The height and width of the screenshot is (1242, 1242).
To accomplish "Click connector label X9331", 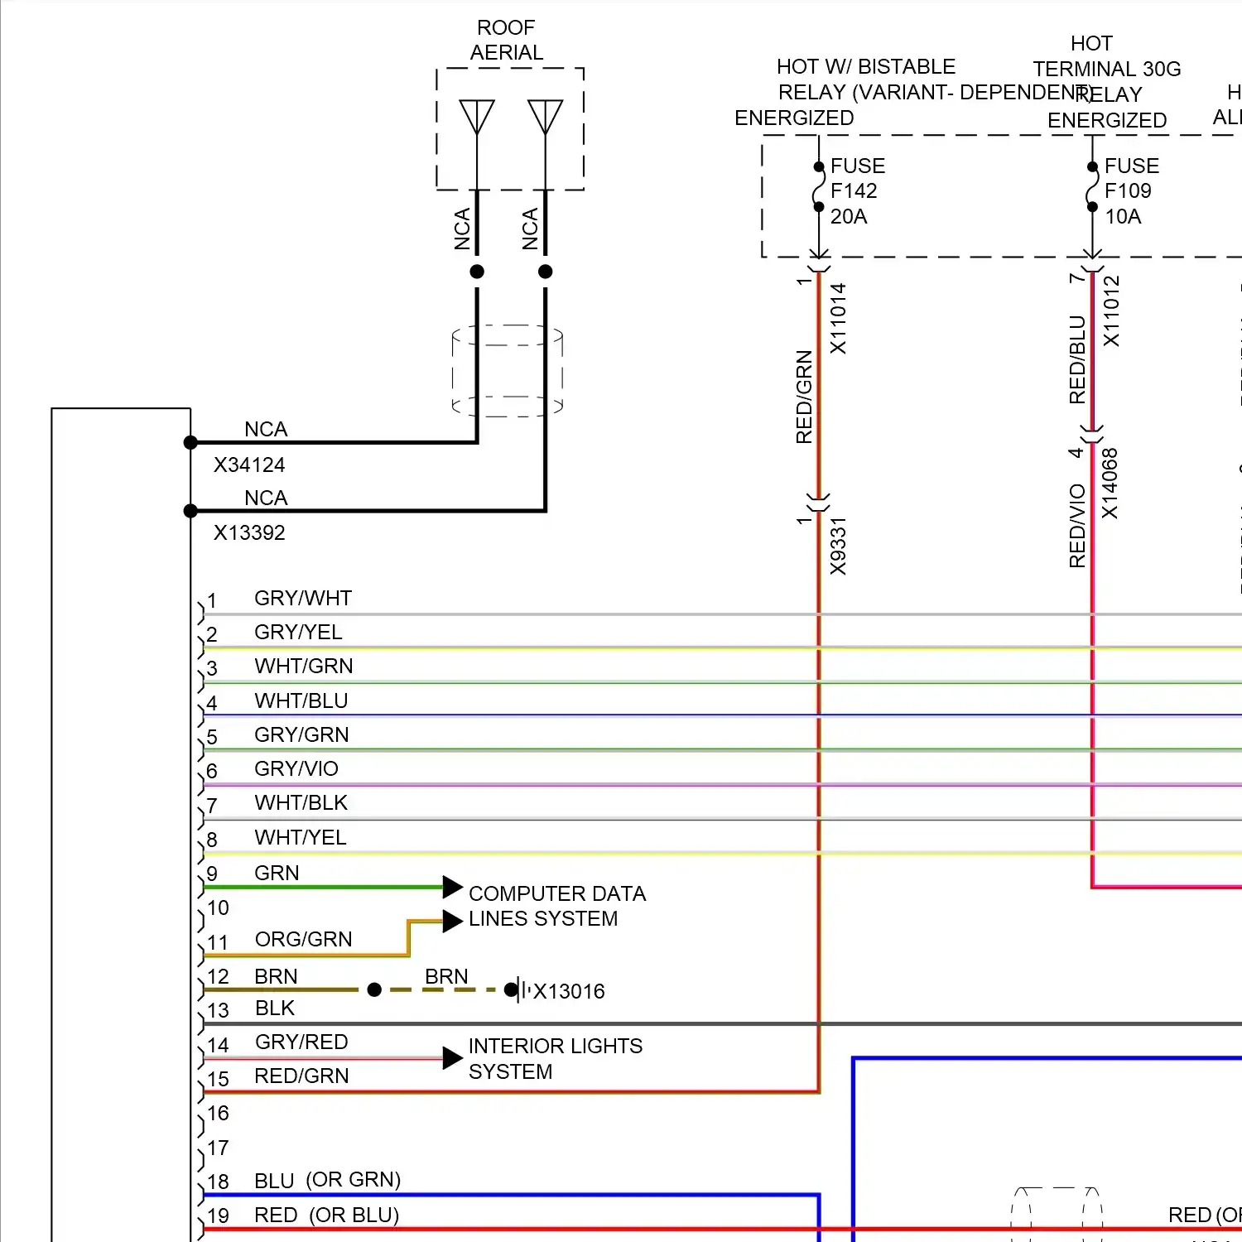I will pyautogui.click(x=839, y=546).
